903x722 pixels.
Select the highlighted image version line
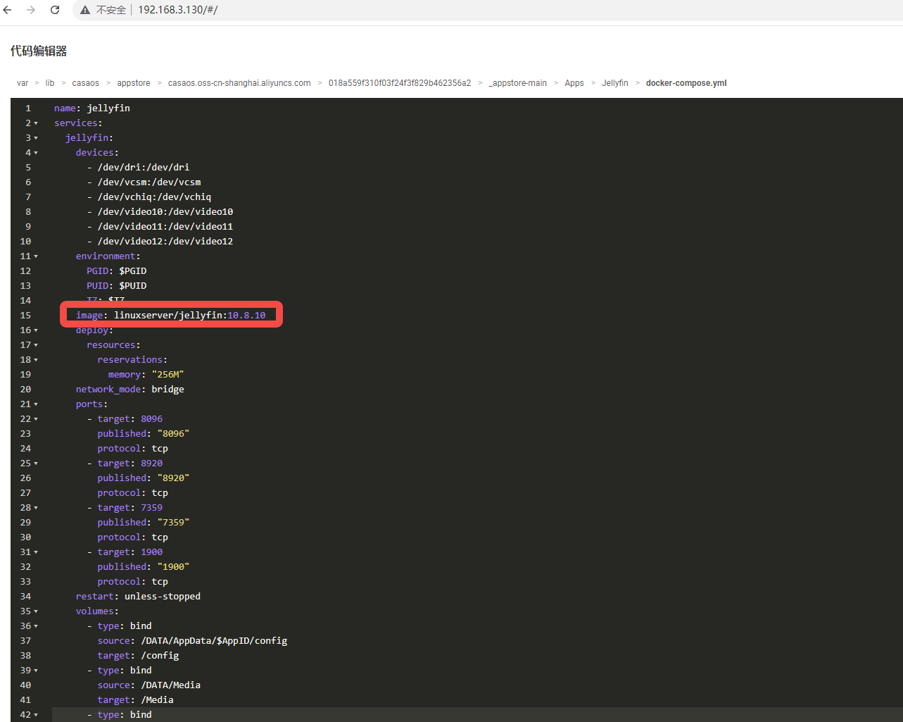pos(171,315)
